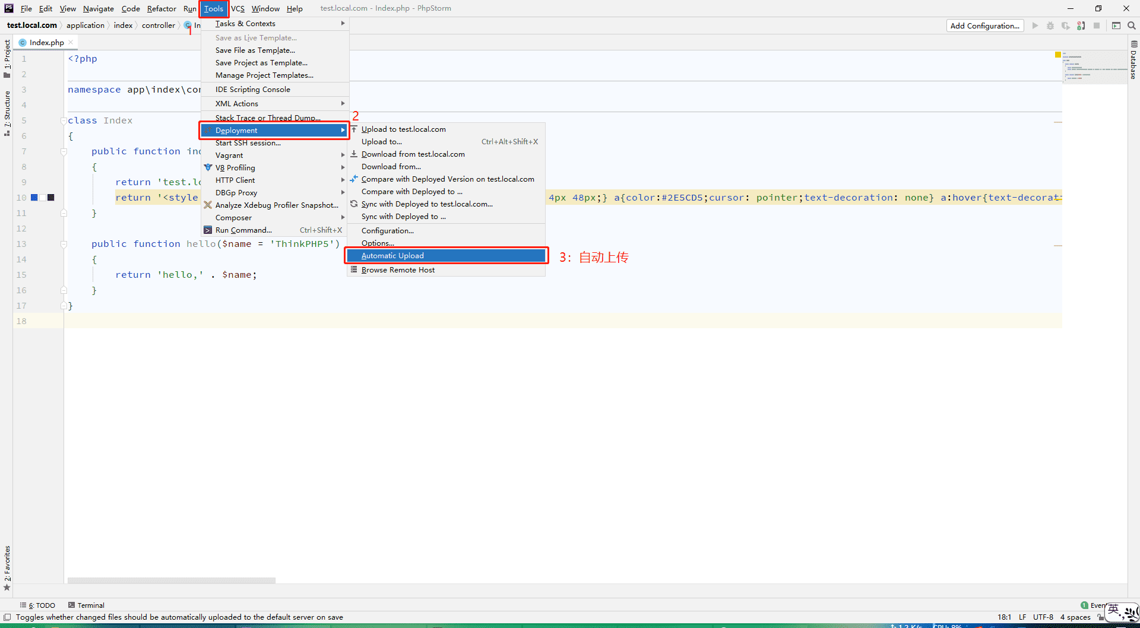The width and height of the screenshot is (1140, 628).
Task: Click the horizontal editor scrollbar
Action: pyautogui.click(x=172, y=581)
